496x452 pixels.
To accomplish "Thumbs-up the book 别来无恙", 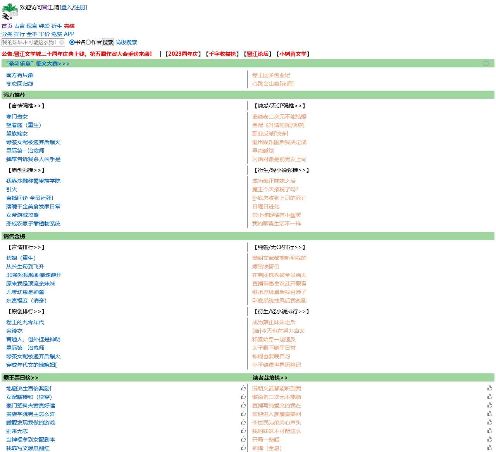I will click(x=243, y=431).
